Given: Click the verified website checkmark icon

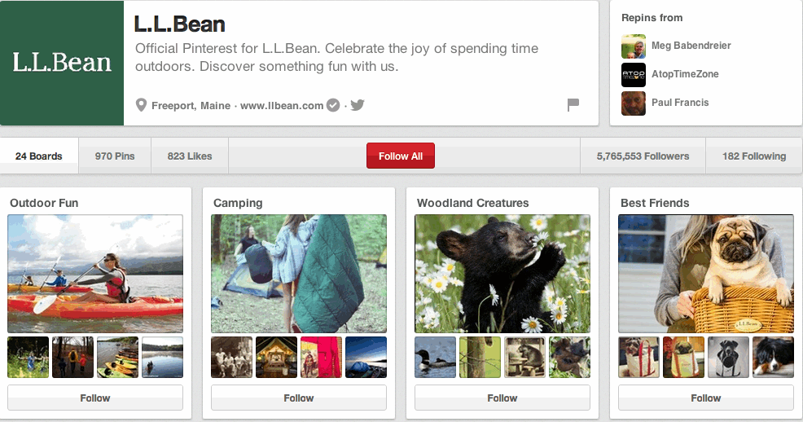Looking at the screenshot, I should 333,105.
